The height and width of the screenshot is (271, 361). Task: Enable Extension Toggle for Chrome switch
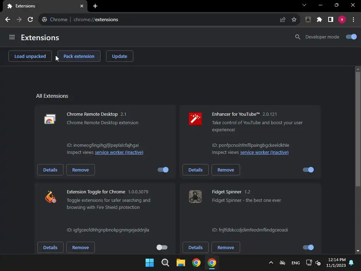162,247
